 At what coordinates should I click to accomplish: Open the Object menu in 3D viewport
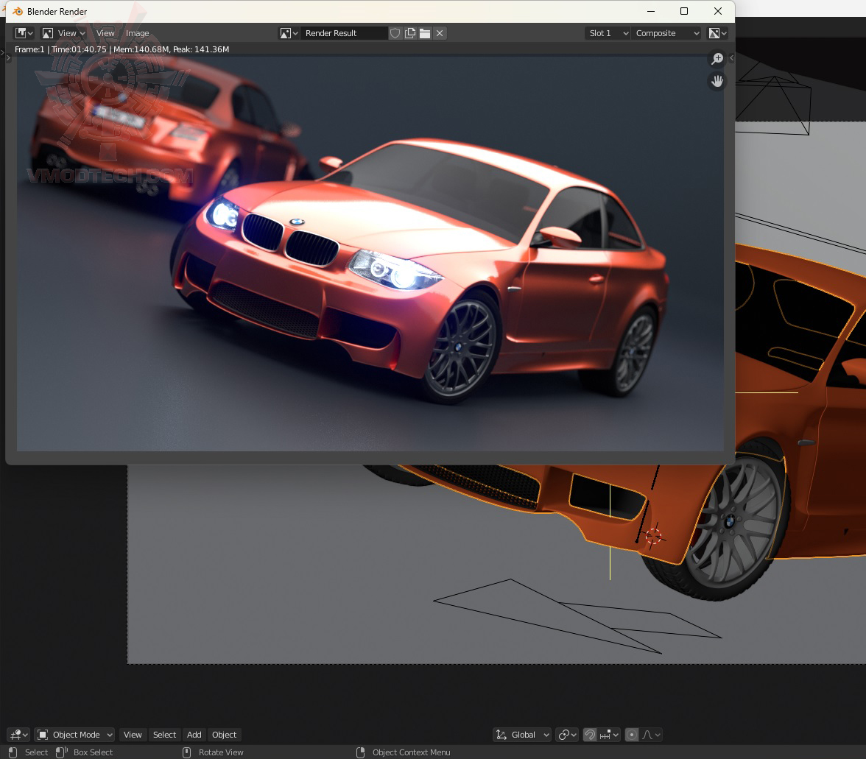point(224,735)
